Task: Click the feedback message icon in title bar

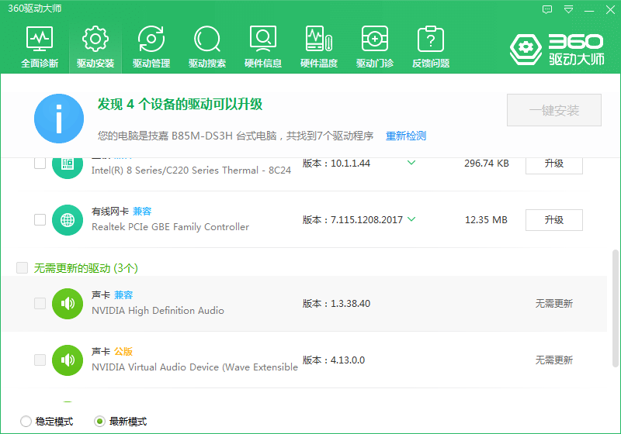Action: point(547,9)
